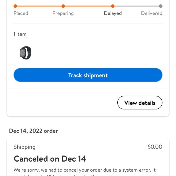Click the Apple Watch product thumbnail
The image size is (176, 176).
tap(25, 53)
